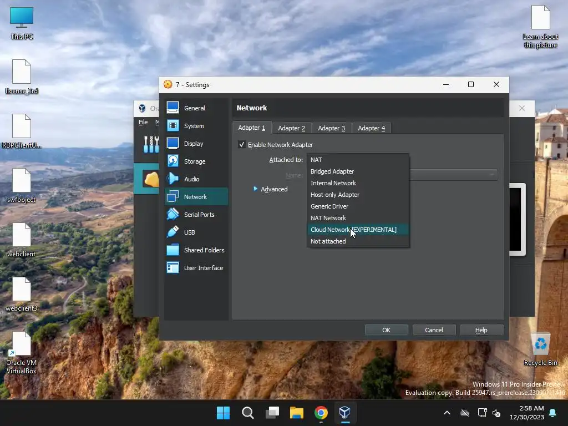Click the VirtualBox Tools icon in Manager window
This screenshot has width=568, height=426.
tap(151, 144)
